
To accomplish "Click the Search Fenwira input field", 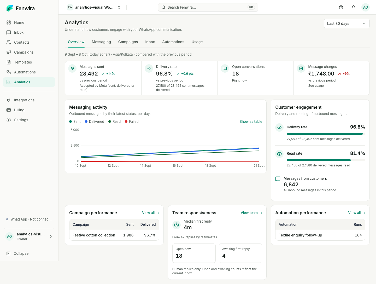I will 208,7.
